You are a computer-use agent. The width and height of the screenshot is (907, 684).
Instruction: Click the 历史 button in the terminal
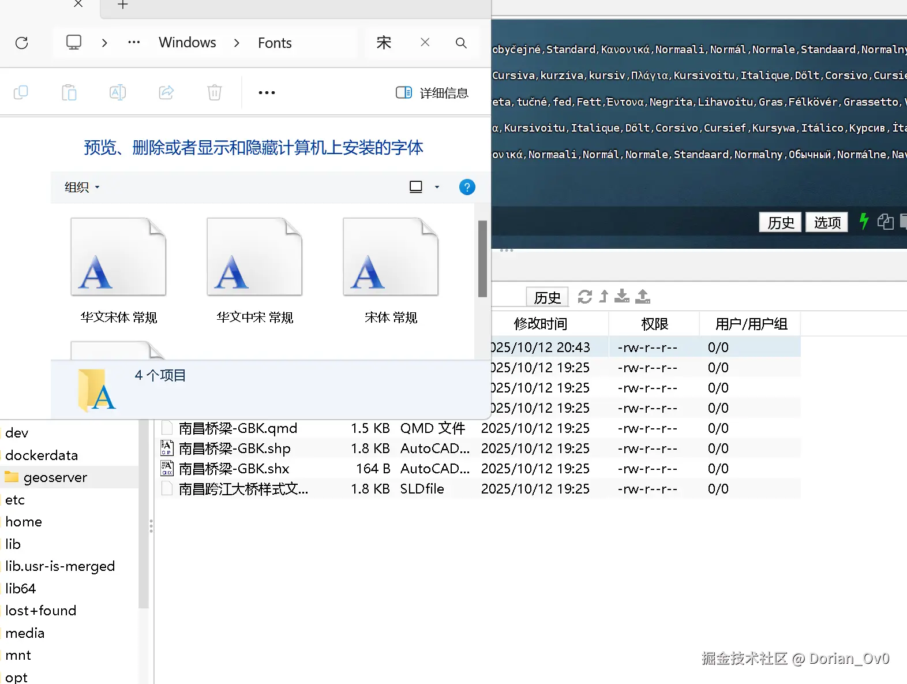tap(781, 222)
